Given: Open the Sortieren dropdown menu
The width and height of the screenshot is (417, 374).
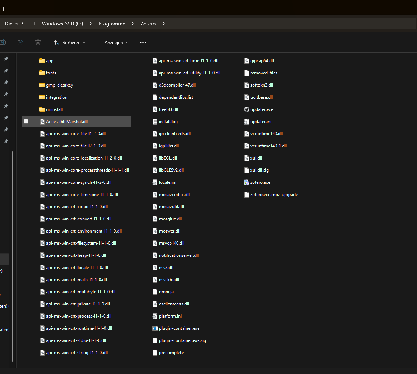Looking at the screenshot, I should (70, 42).
